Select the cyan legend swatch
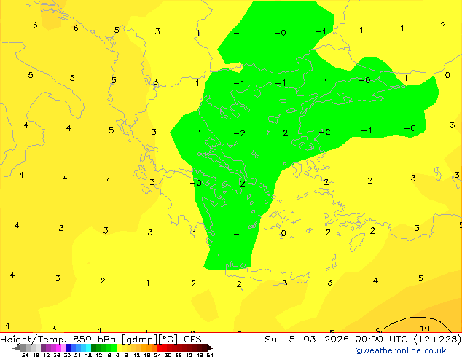462x357 pixels. click(88, 348)
